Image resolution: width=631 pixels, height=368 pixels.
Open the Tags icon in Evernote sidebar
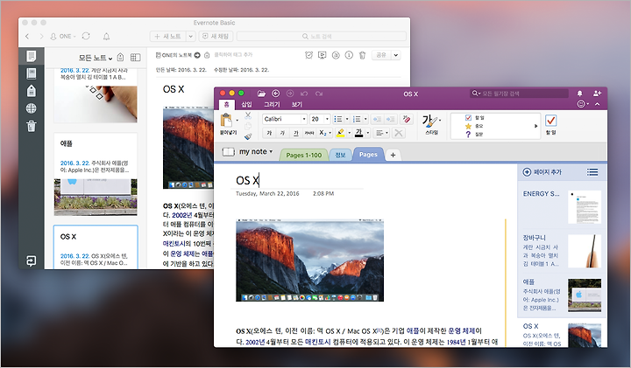click(32, 91)
